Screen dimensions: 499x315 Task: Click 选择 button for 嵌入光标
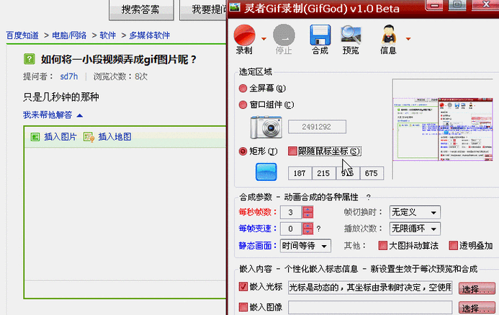click(477, 288)
